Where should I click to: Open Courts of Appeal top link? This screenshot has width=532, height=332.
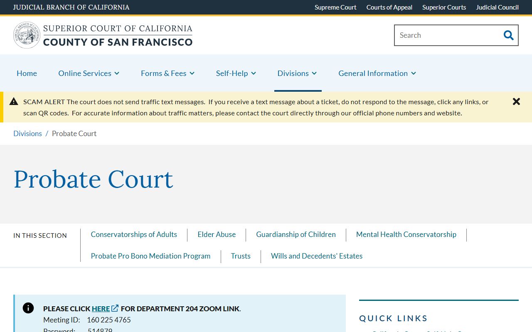[389, 7]
